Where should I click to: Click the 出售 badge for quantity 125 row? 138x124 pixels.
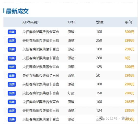[x=12, y=67]
